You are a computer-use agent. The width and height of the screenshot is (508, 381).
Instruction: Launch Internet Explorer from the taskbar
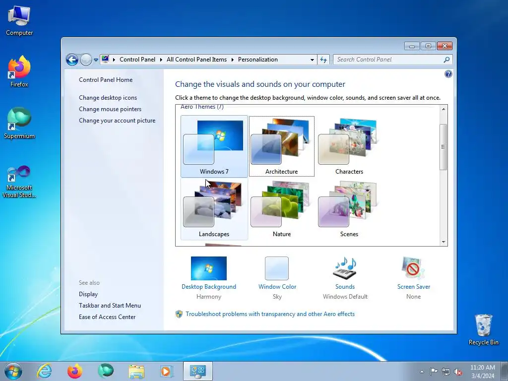click(44, 371)
